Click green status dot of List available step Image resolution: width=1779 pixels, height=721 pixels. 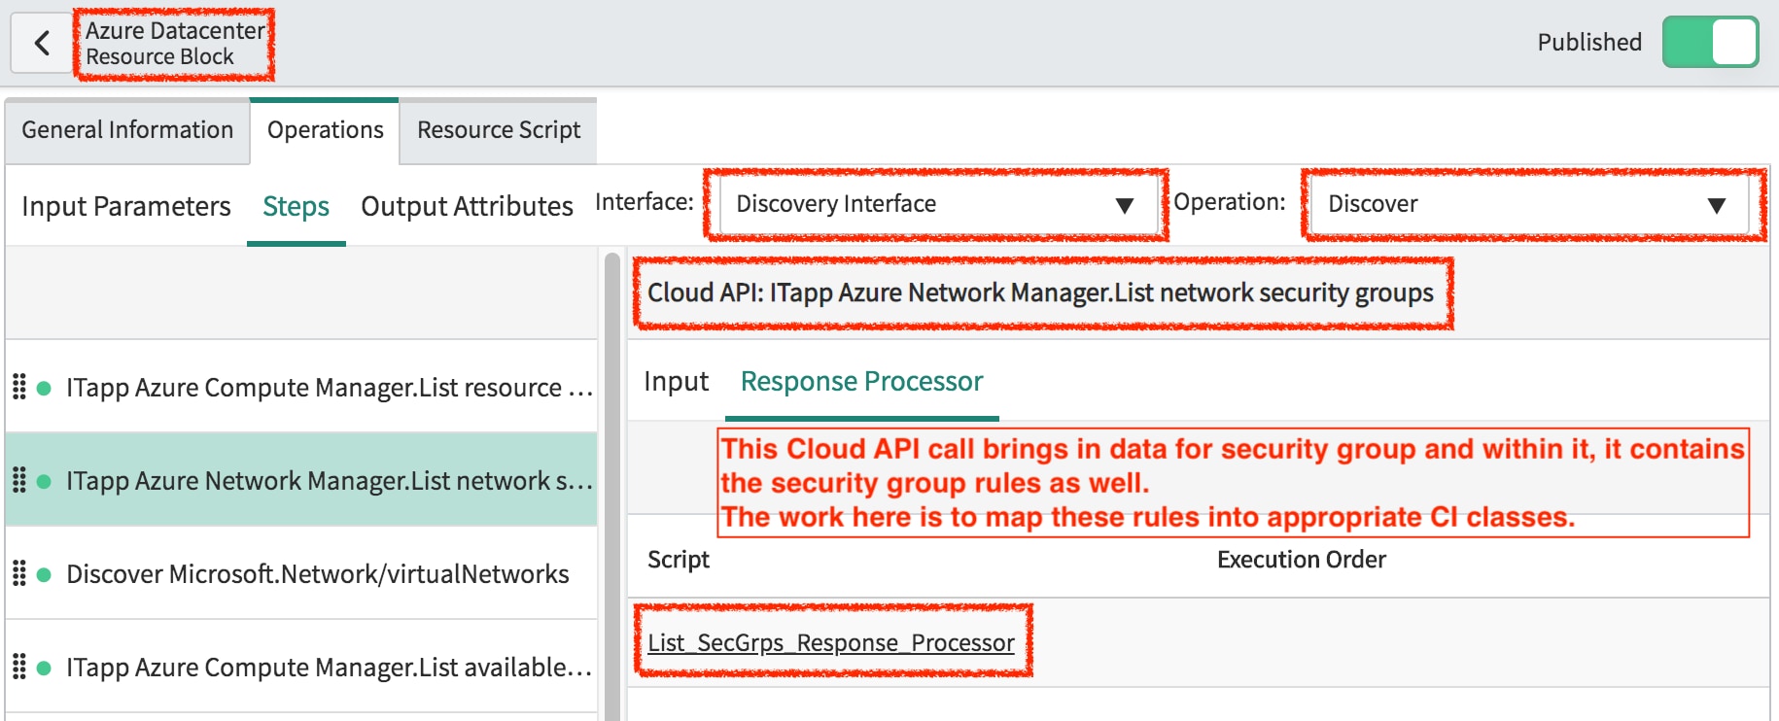pos(44,669)
